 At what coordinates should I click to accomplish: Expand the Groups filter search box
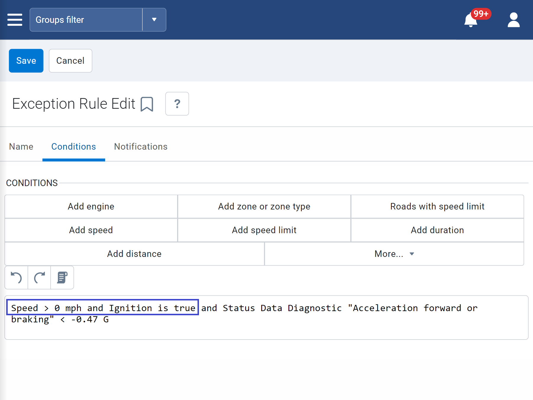(86, 20)
